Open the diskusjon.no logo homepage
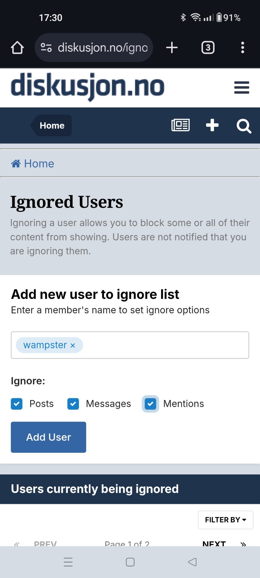Viewport: 260px width, 578px height. click(87, 87)
